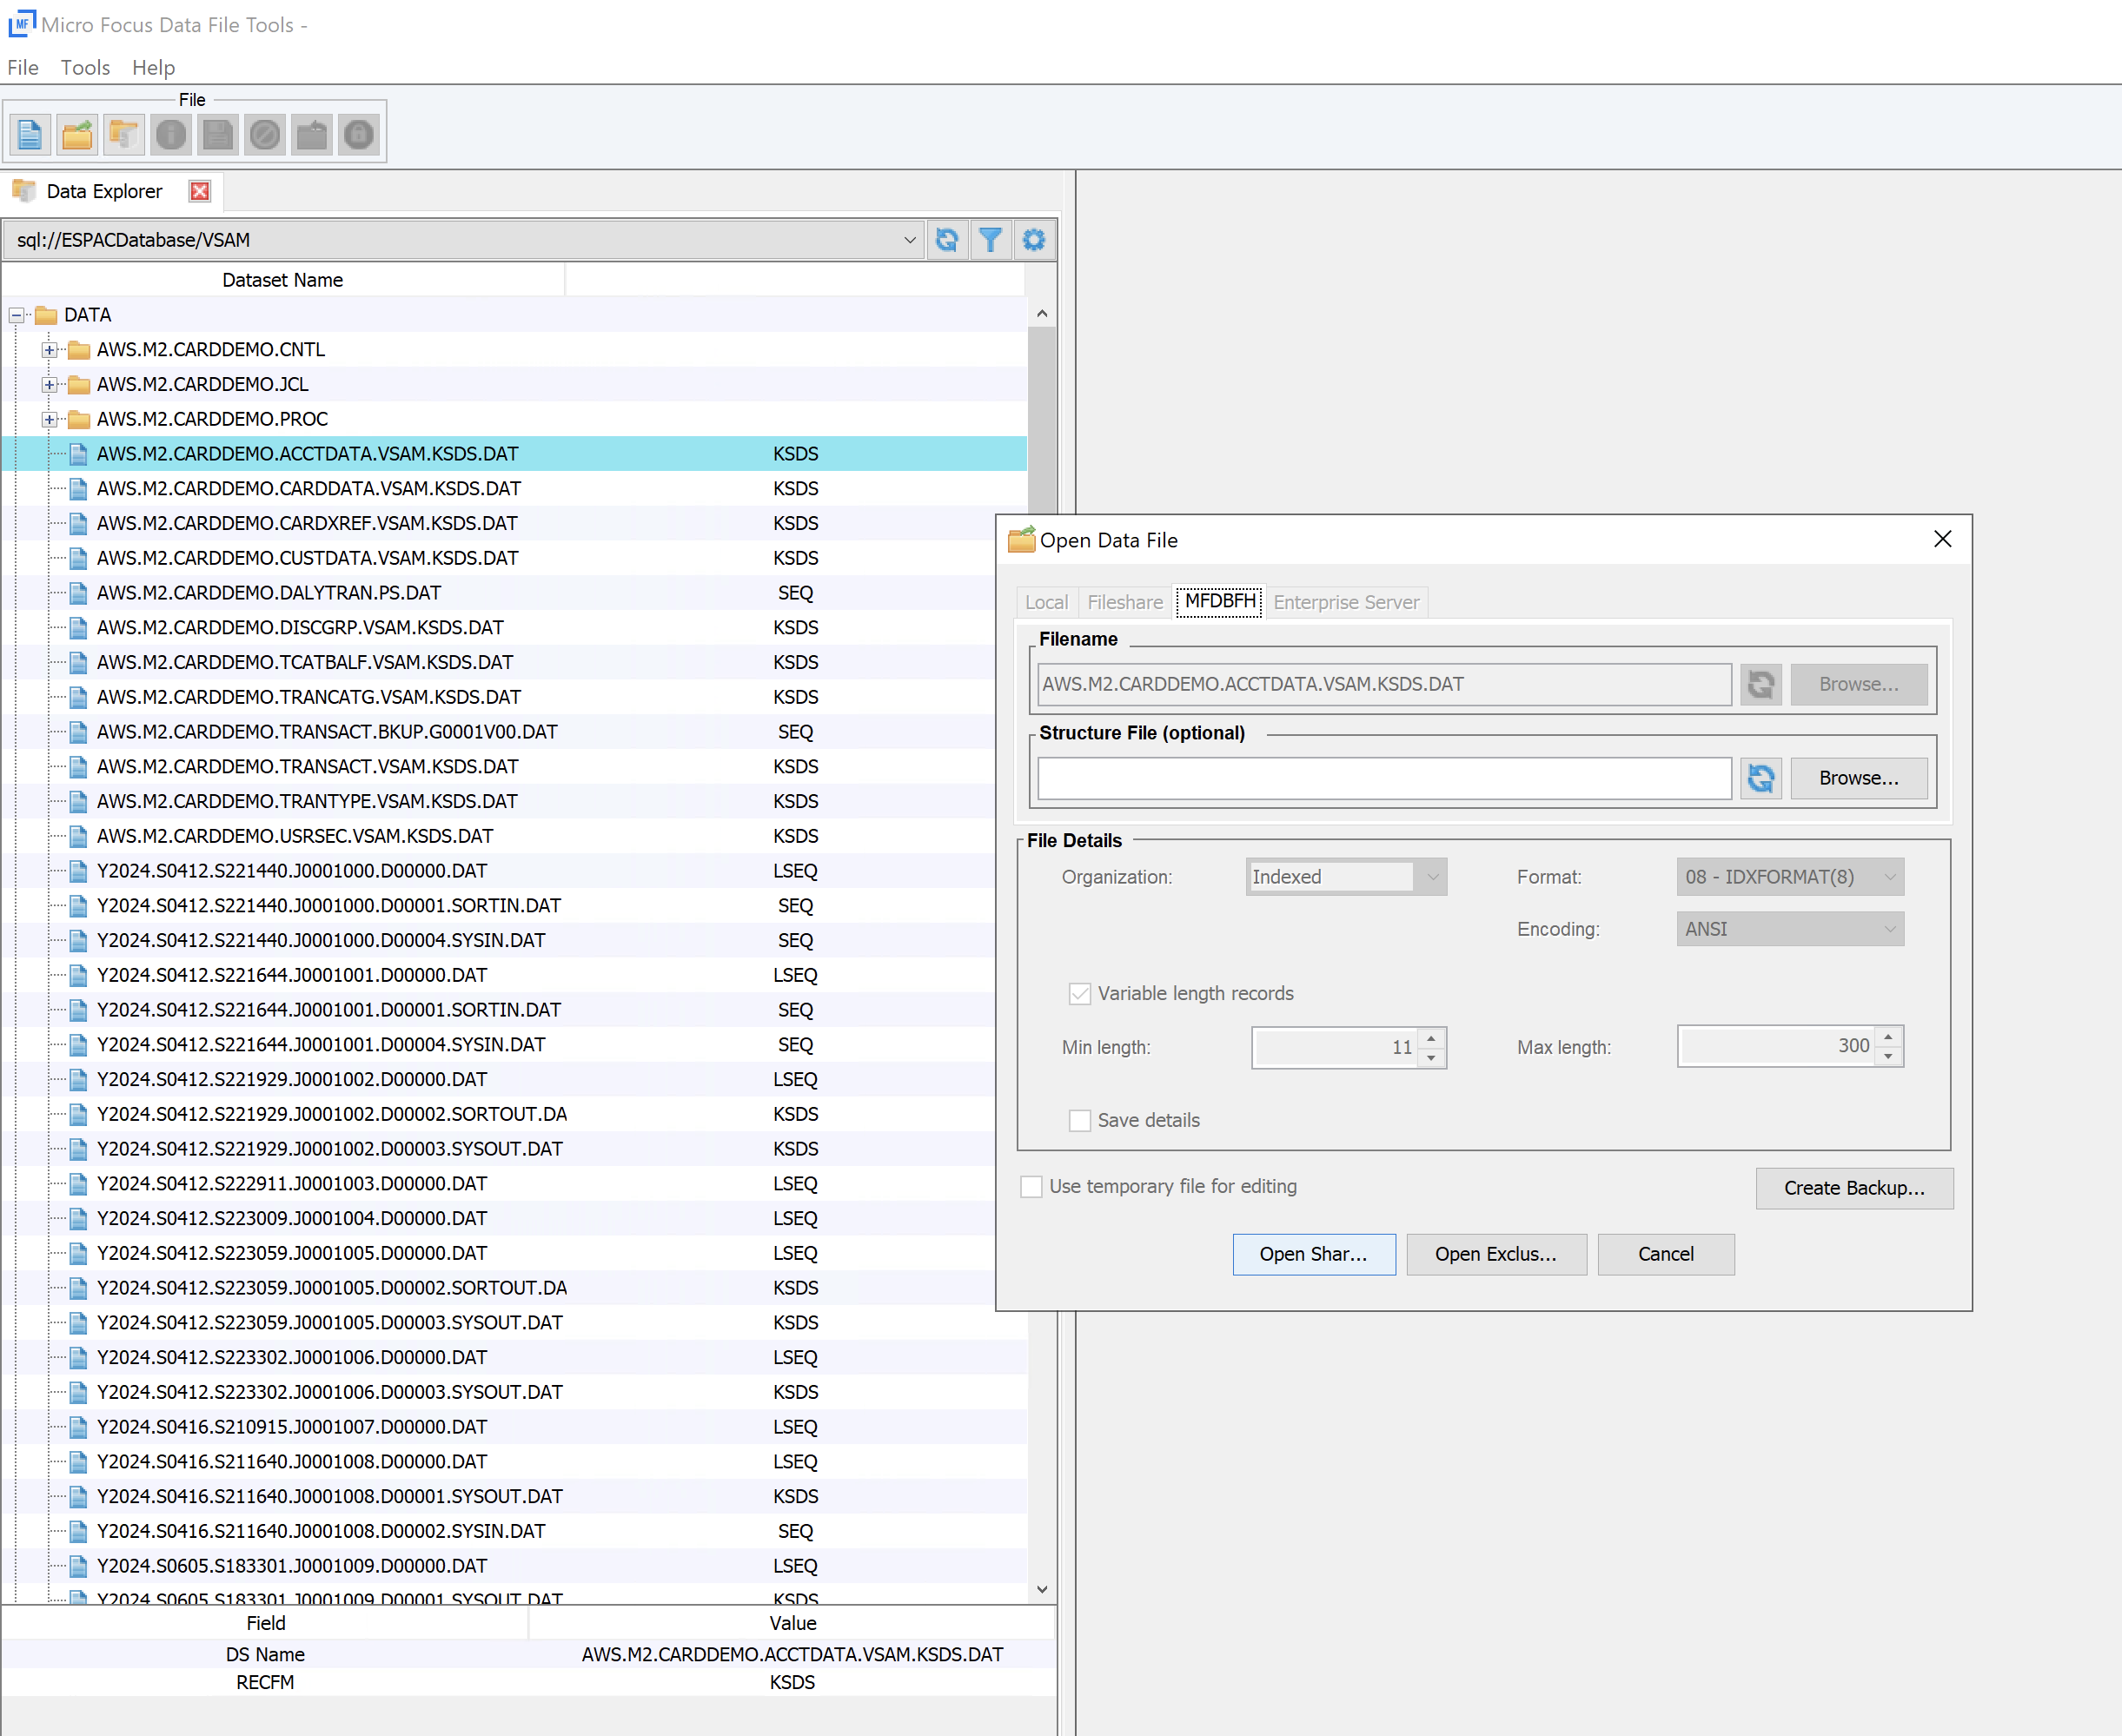Open the Tools menu
Viewport: 2122px width, 1736px height.
85,67
